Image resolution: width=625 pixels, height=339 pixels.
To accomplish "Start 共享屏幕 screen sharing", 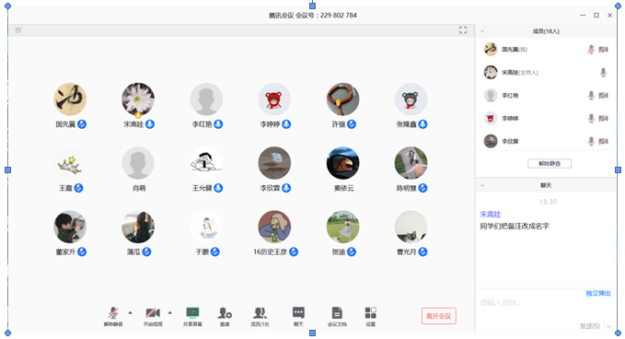I will point(192,312).
